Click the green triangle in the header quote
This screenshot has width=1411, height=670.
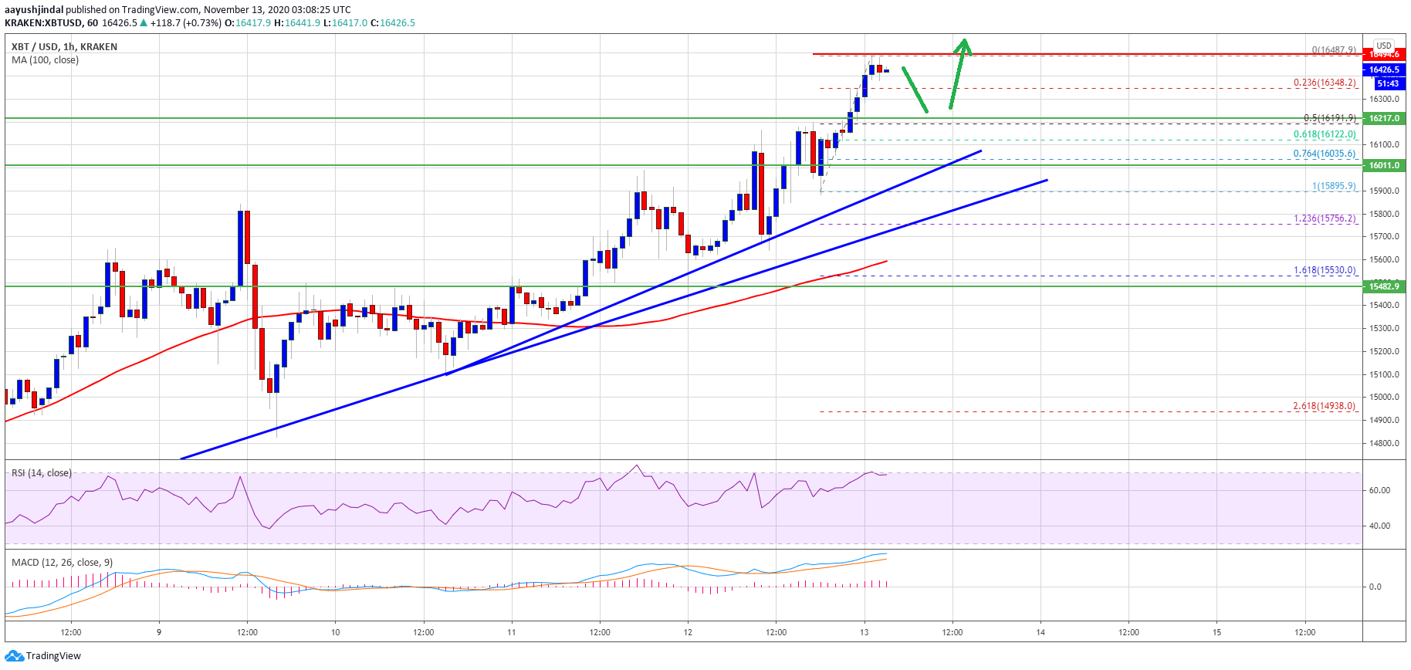click(x=144, y=23)
